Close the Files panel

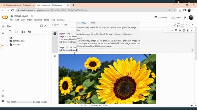tap(46, 26)
